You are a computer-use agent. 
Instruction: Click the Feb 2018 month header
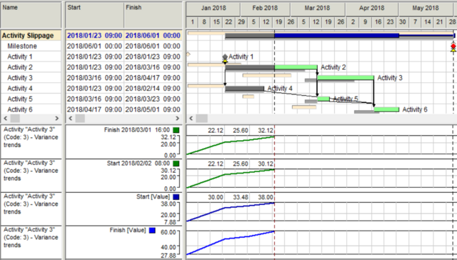pos(265,8)
